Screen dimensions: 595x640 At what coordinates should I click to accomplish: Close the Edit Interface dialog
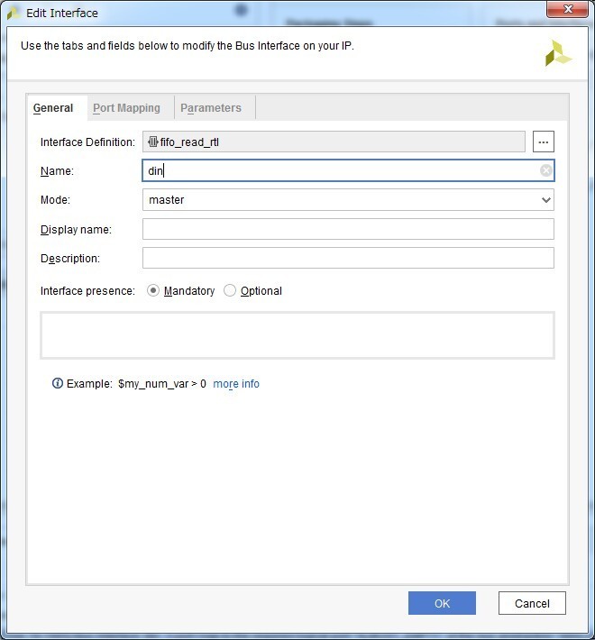567,9
